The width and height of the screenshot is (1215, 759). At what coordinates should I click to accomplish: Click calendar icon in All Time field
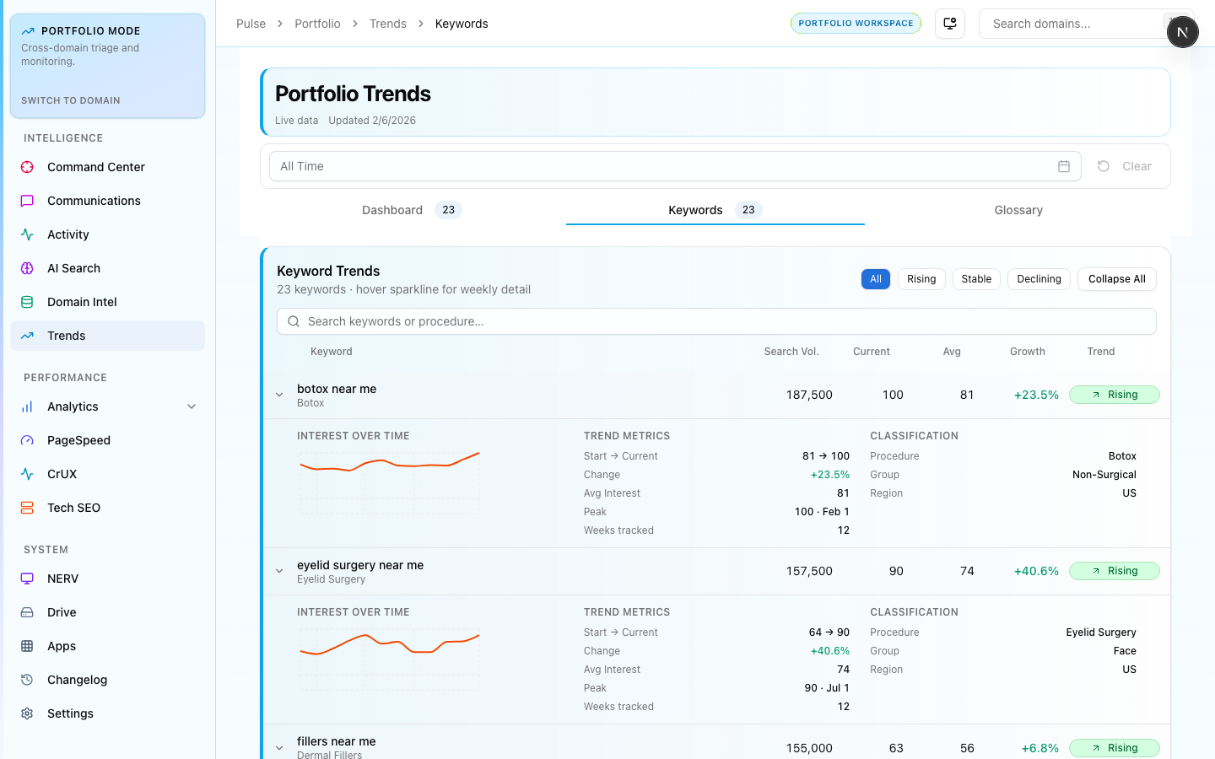click(1063, 166)
